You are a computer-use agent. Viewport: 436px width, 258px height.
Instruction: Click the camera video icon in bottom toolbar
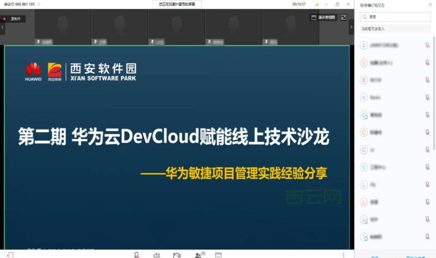point(177,255)
